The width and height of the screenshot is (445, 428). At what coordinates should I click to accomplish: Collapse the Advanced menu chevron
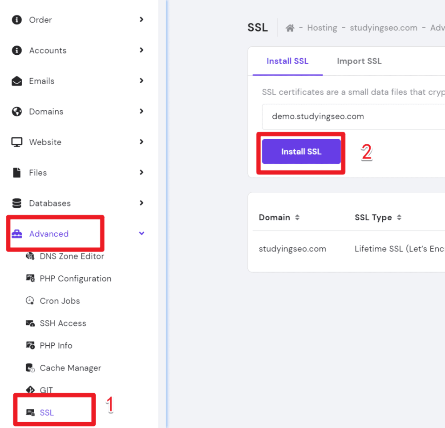point(142,233)
